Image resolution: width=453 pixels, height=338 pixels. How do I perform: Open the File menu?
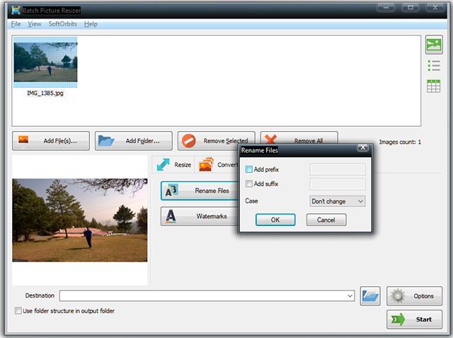[16, 24]
